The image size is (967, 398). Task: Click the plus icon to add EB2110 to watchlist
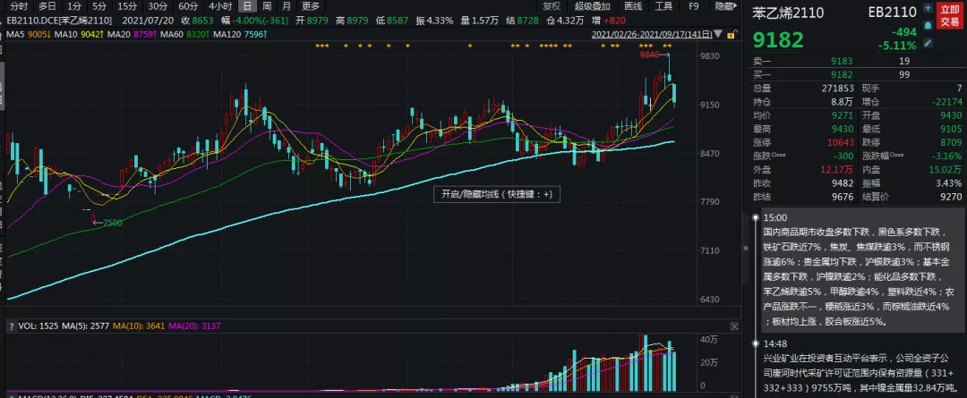(x=928, y=9)
